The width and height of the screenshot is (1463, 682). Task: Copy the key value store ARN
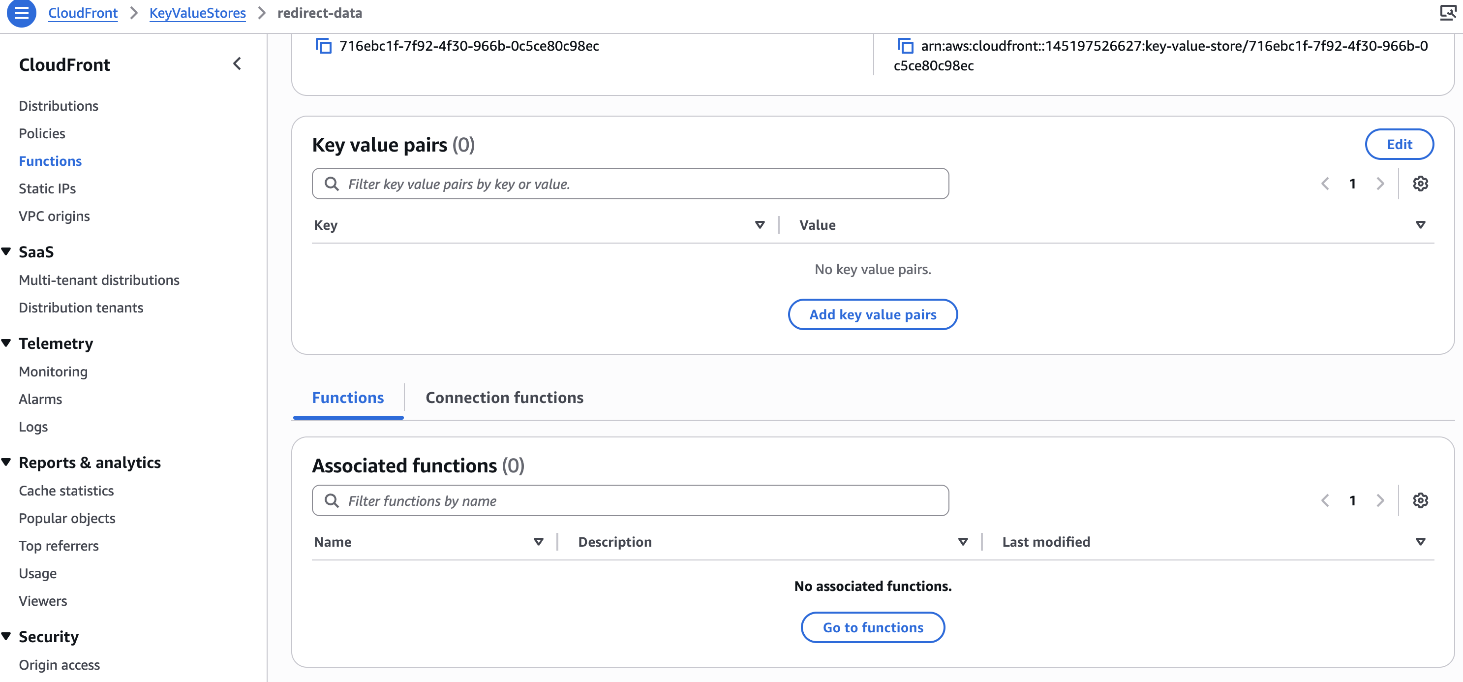coord(905,46)
